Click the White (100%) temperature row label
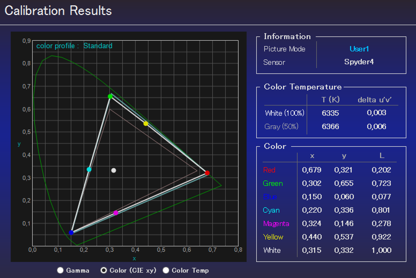The height and width of the screenshot is (278, 416). coord(285,113)
